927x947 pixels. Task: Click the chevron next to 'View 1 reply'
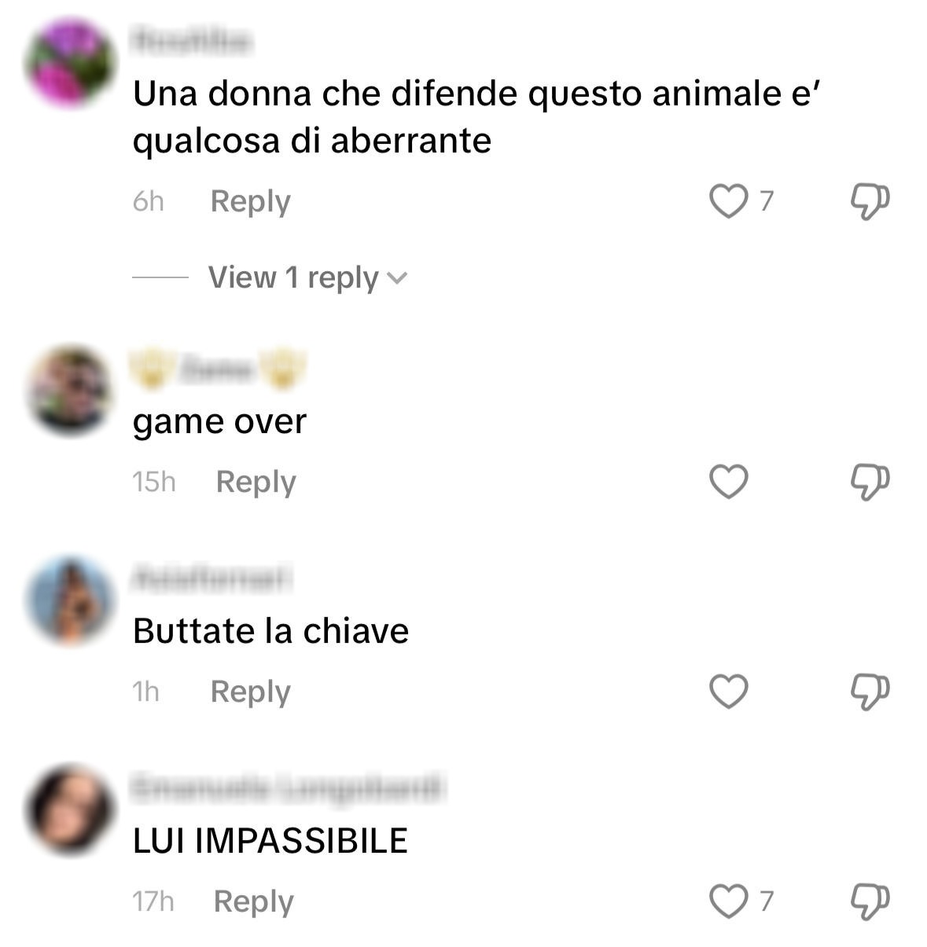[x=398, y=278]
